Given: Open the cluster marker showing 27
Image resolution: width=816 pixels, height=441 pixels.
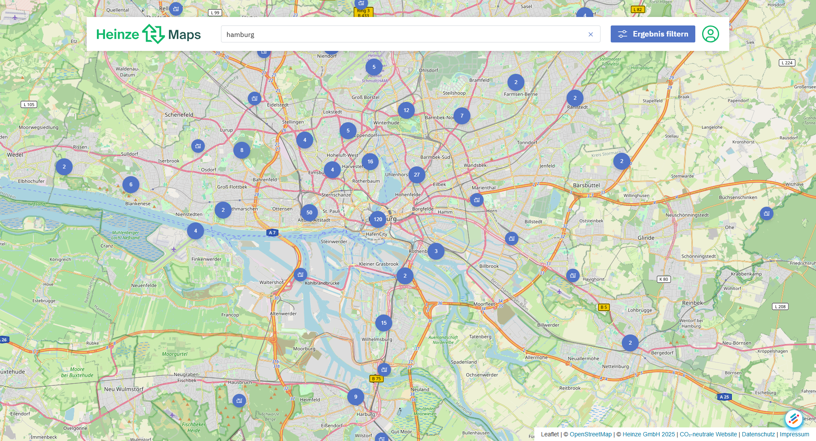Looking at the screenshot, I should tap(417, 175).
